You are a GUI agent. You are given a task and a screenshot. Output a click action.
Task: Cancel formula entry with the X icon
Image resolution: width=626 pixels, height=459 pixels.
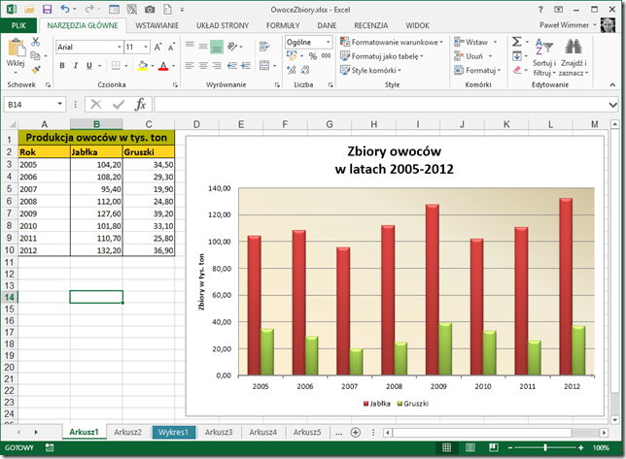(96, 105)
